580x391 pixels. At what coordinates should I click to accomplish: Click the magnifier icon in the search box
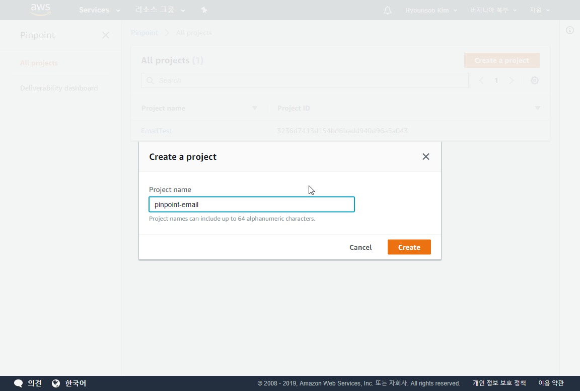click(150, 80)
